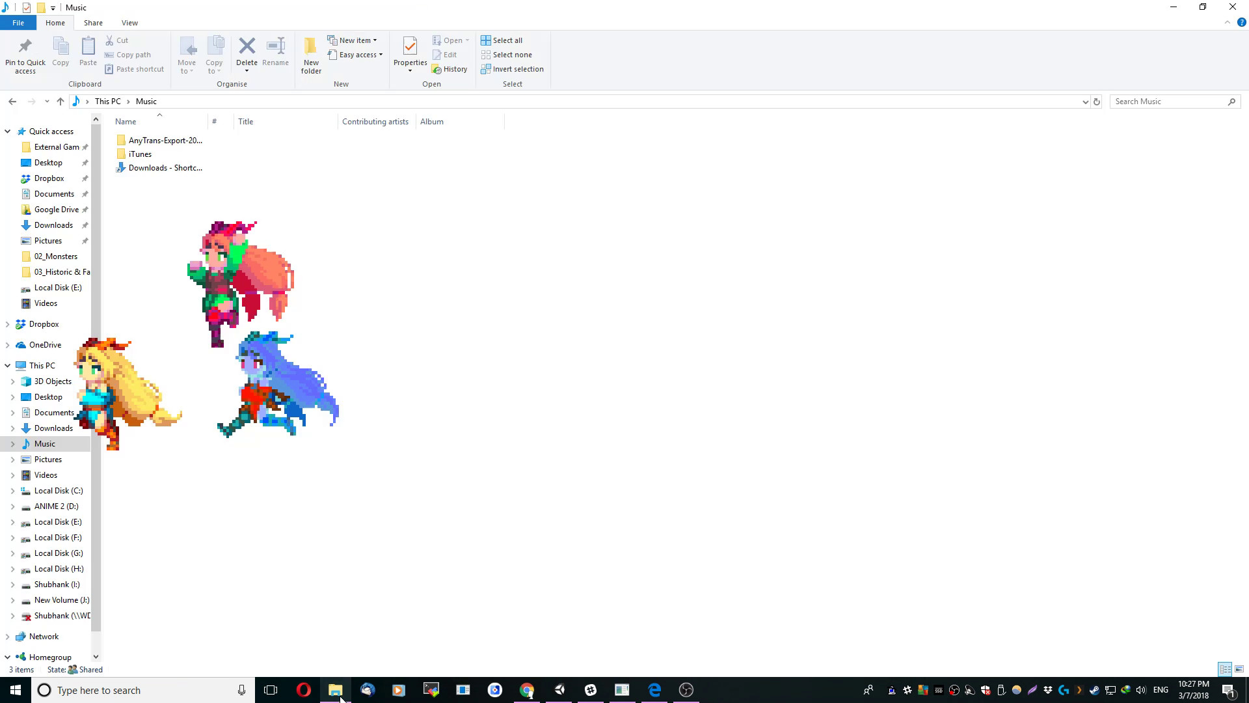Open Properties for the Music folder

pyautogui.click(x=410, y=55)
